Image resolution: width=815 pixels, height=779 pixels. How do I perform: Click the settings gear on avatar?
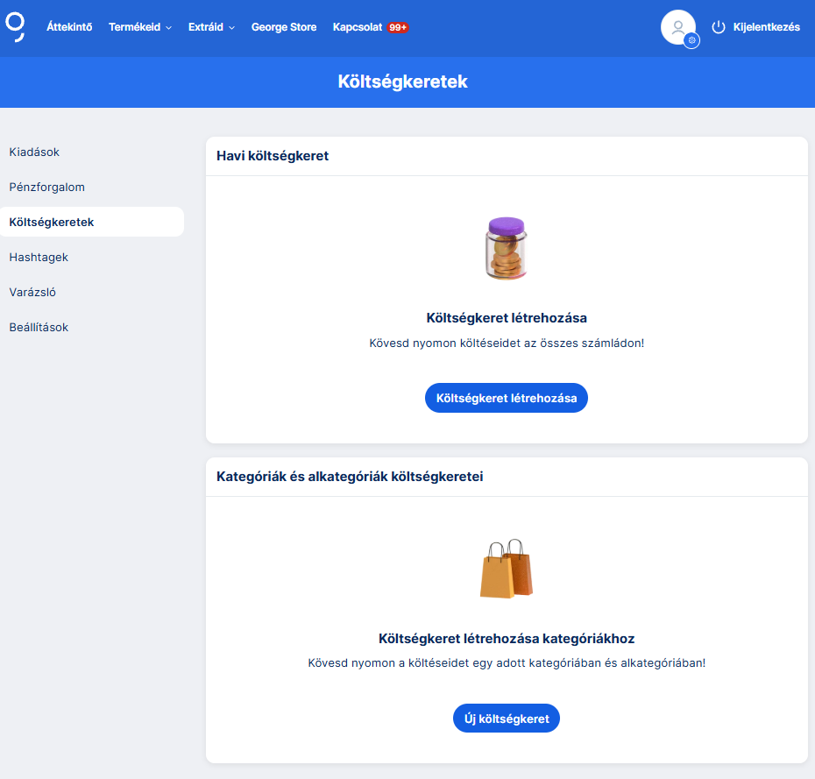pos(691,40)
